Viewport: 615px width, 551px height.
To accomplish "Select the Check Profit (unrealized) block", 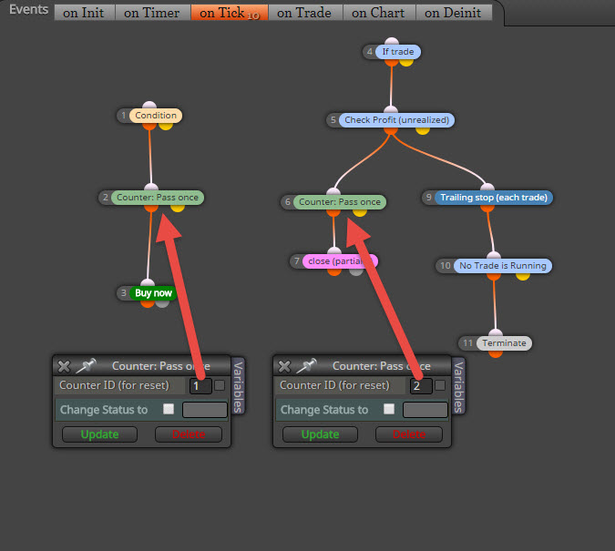I will point(396,120).
